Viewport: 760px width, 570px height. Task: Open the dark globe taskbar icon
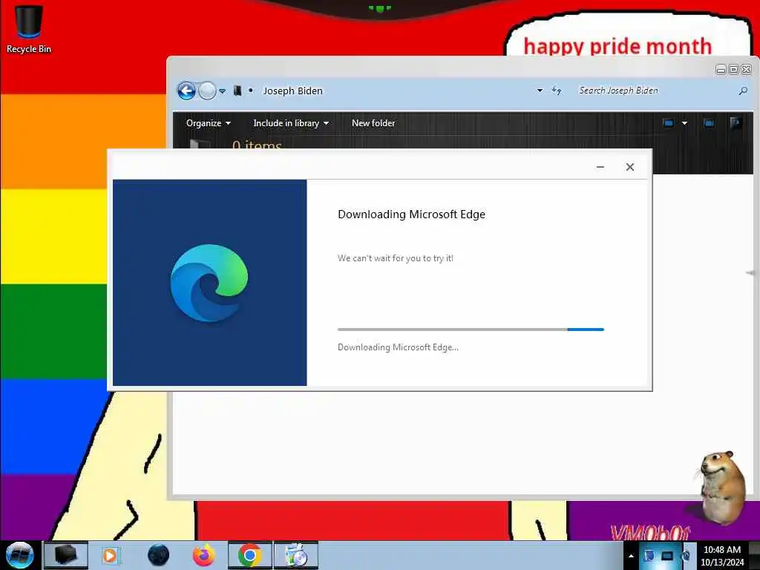[159, 555]
